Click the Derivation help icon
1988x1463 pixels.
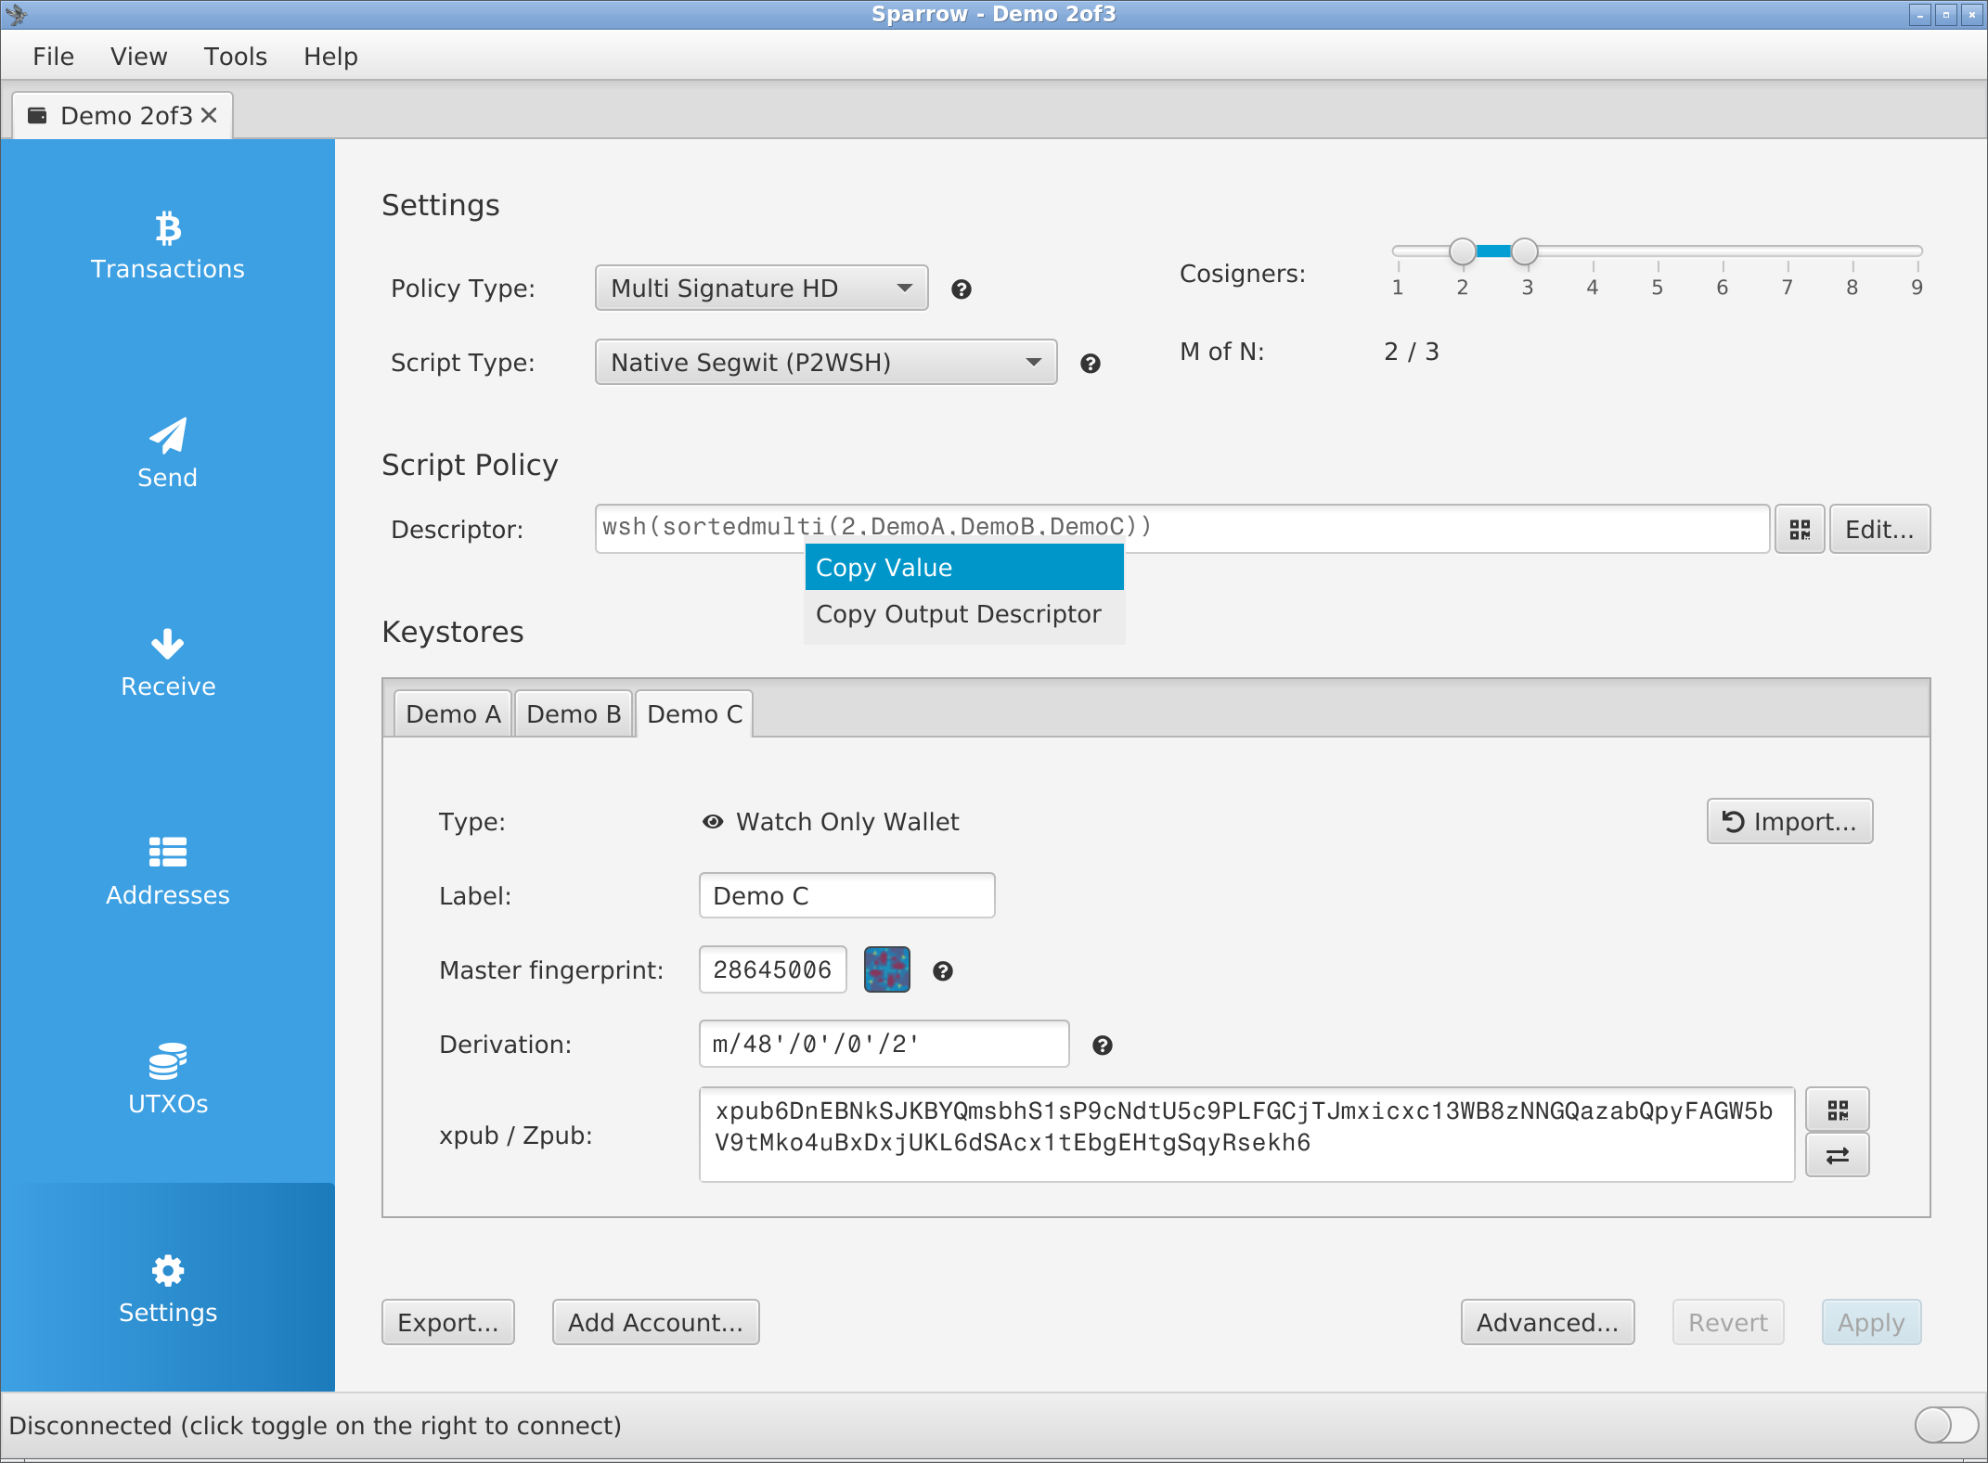click(x=1103, y=1046)
